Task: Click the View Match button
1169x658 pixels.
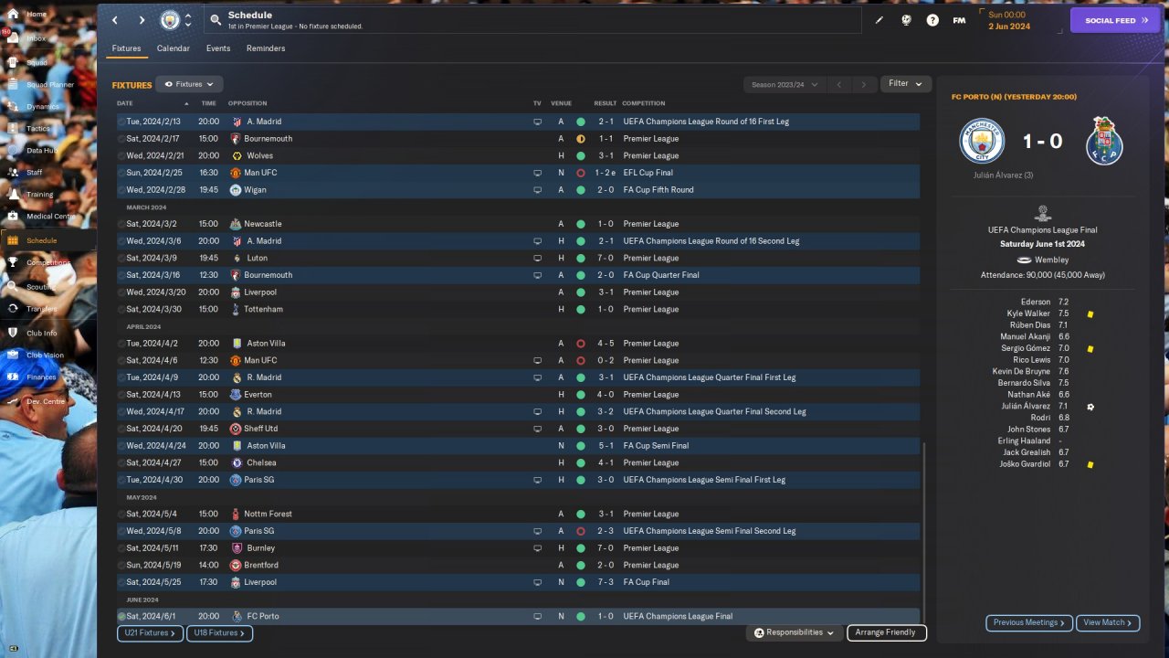Action: click(1108, 622)
